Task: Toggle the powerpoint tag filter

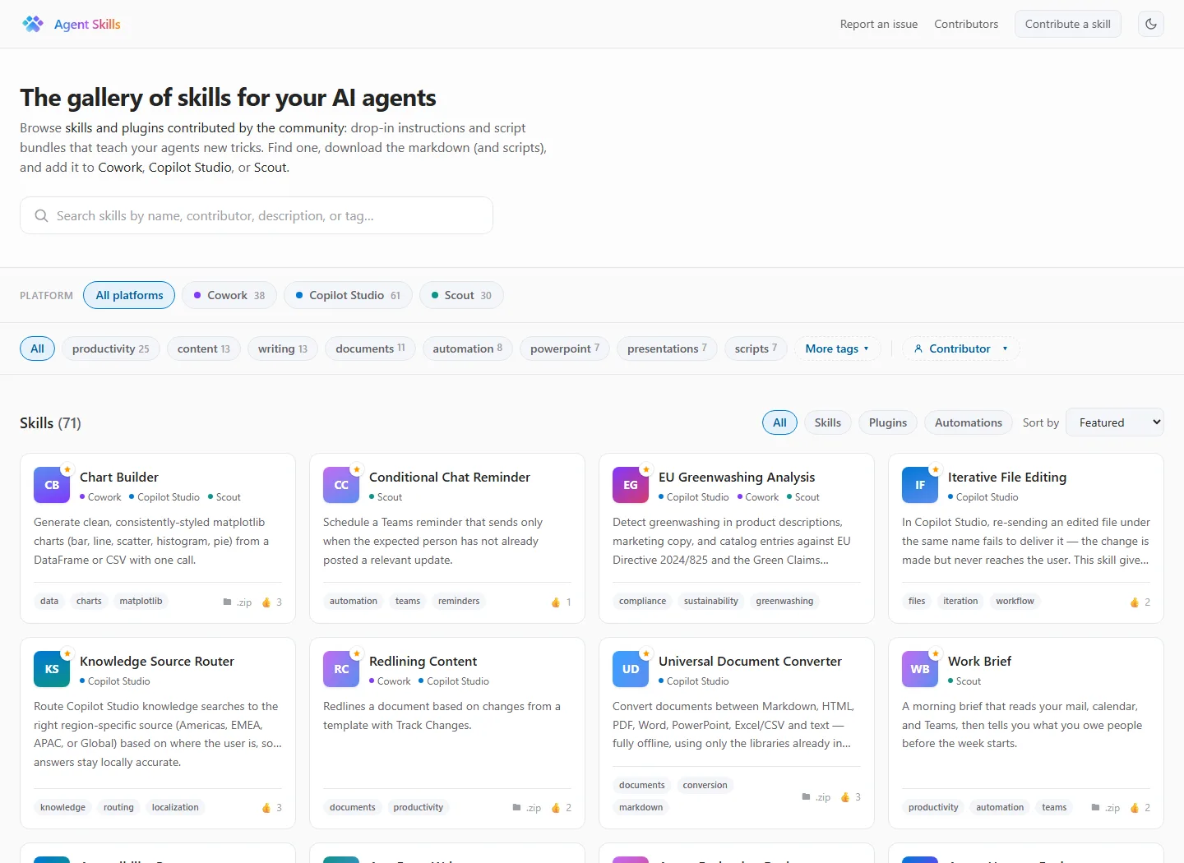Action: (x=565, y=348)
